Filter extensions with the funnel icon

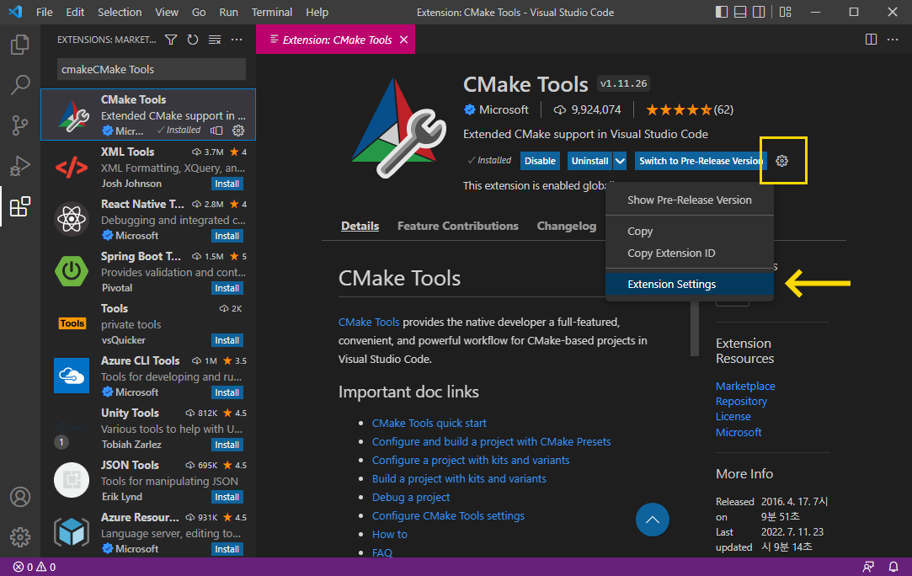pos(171,40)
